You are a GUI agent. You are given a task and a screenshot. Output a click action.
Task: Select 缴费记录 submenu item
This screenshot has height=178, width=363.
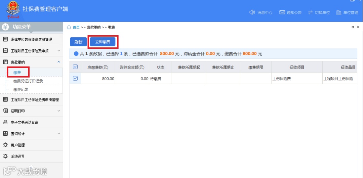(21, 89)
